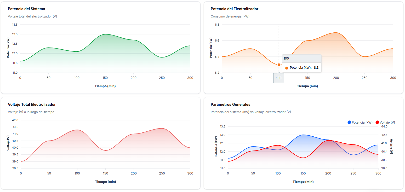Click the 13.0 y-axis label of Potencia del Sistema
The height and width of the screenshot is (192, 405).
(15, 34)
